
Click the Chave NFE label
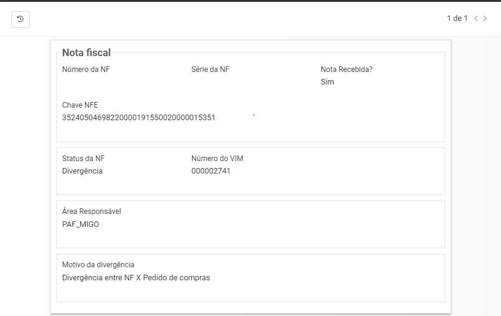point(80,105)
